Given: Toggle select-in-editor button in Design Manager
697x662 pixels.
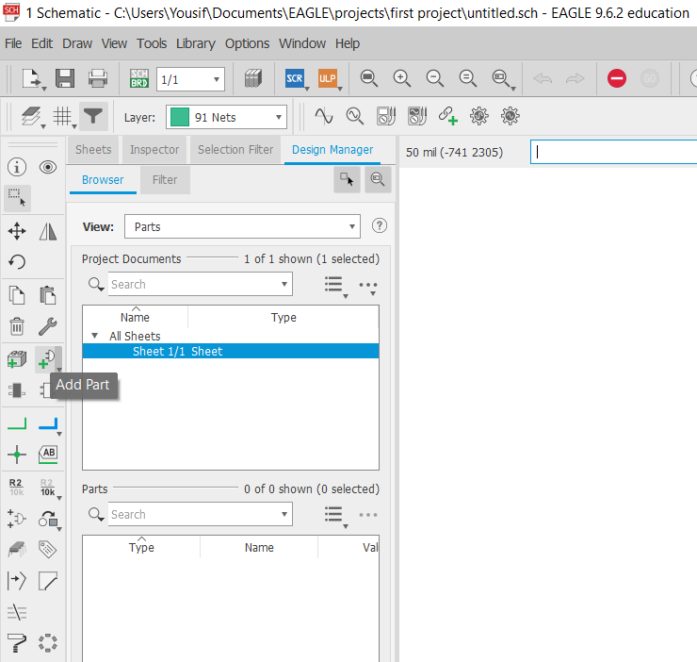Looking at the screenshot, I should [347, 179].
